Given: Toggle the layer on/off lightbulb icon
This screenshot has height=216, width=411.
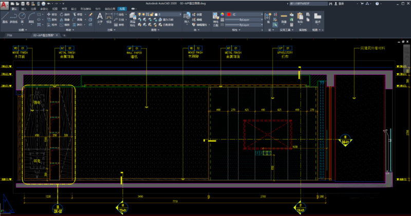Looking at the screenshot, I should click(140, 14).
